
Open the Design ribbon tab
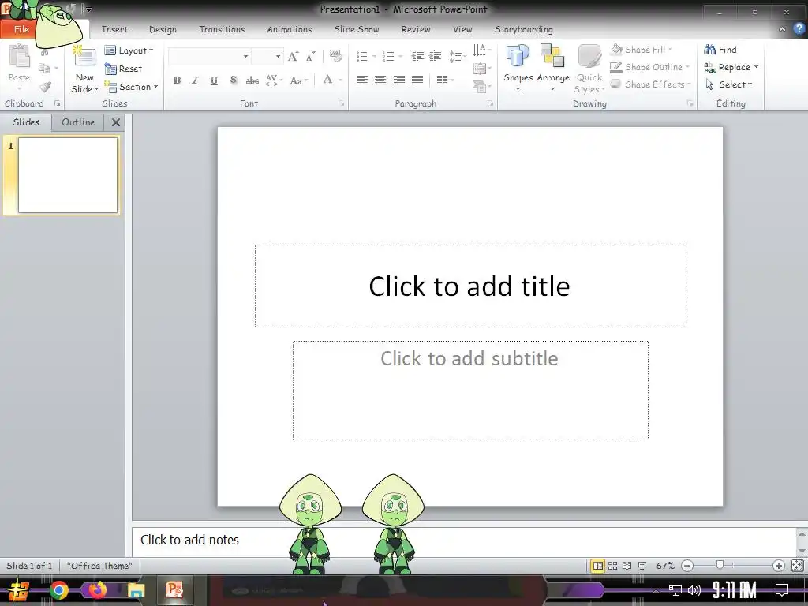coord(163,29)
